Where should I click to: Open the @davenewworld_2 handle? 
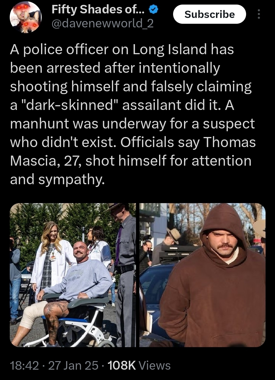[102, 23]
